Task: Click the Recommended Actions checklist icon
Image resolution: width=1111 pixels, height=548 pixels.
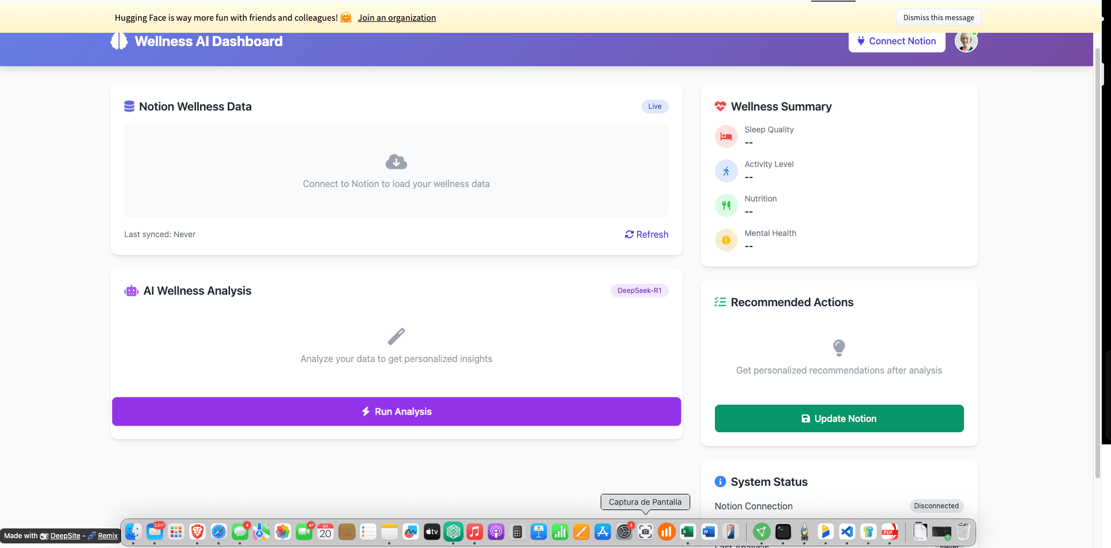Action: click(x=720, y=302)
